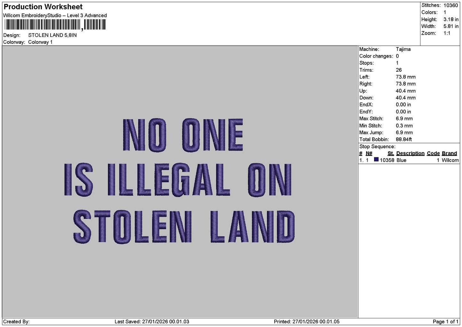Click the Left value 73.8 mm
The width and height of the screenshot is (462, 327).
pos(406,77)
